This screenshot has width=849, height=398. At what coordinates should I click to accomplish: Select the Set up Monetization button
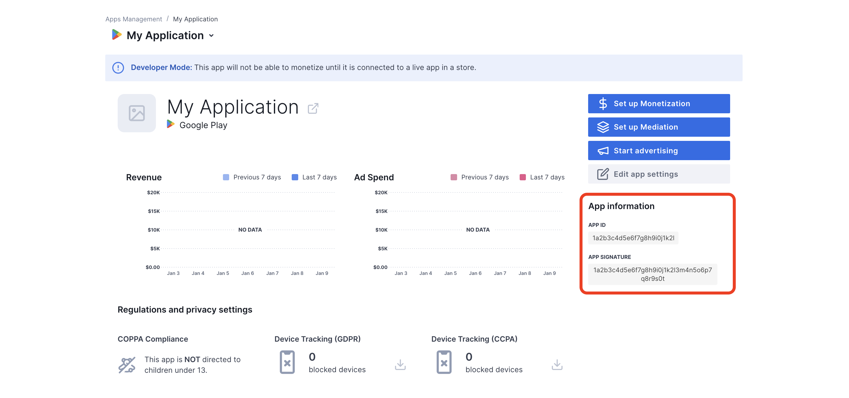659,104
